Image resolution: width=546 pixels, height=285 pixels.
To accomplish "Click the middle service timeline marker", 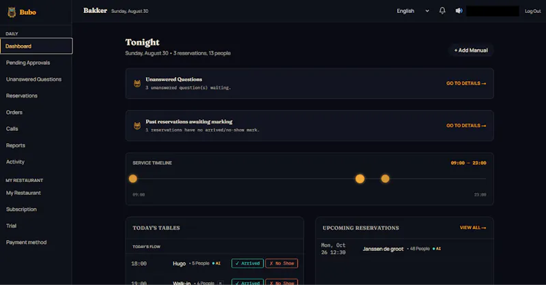I will click(360, 179).
